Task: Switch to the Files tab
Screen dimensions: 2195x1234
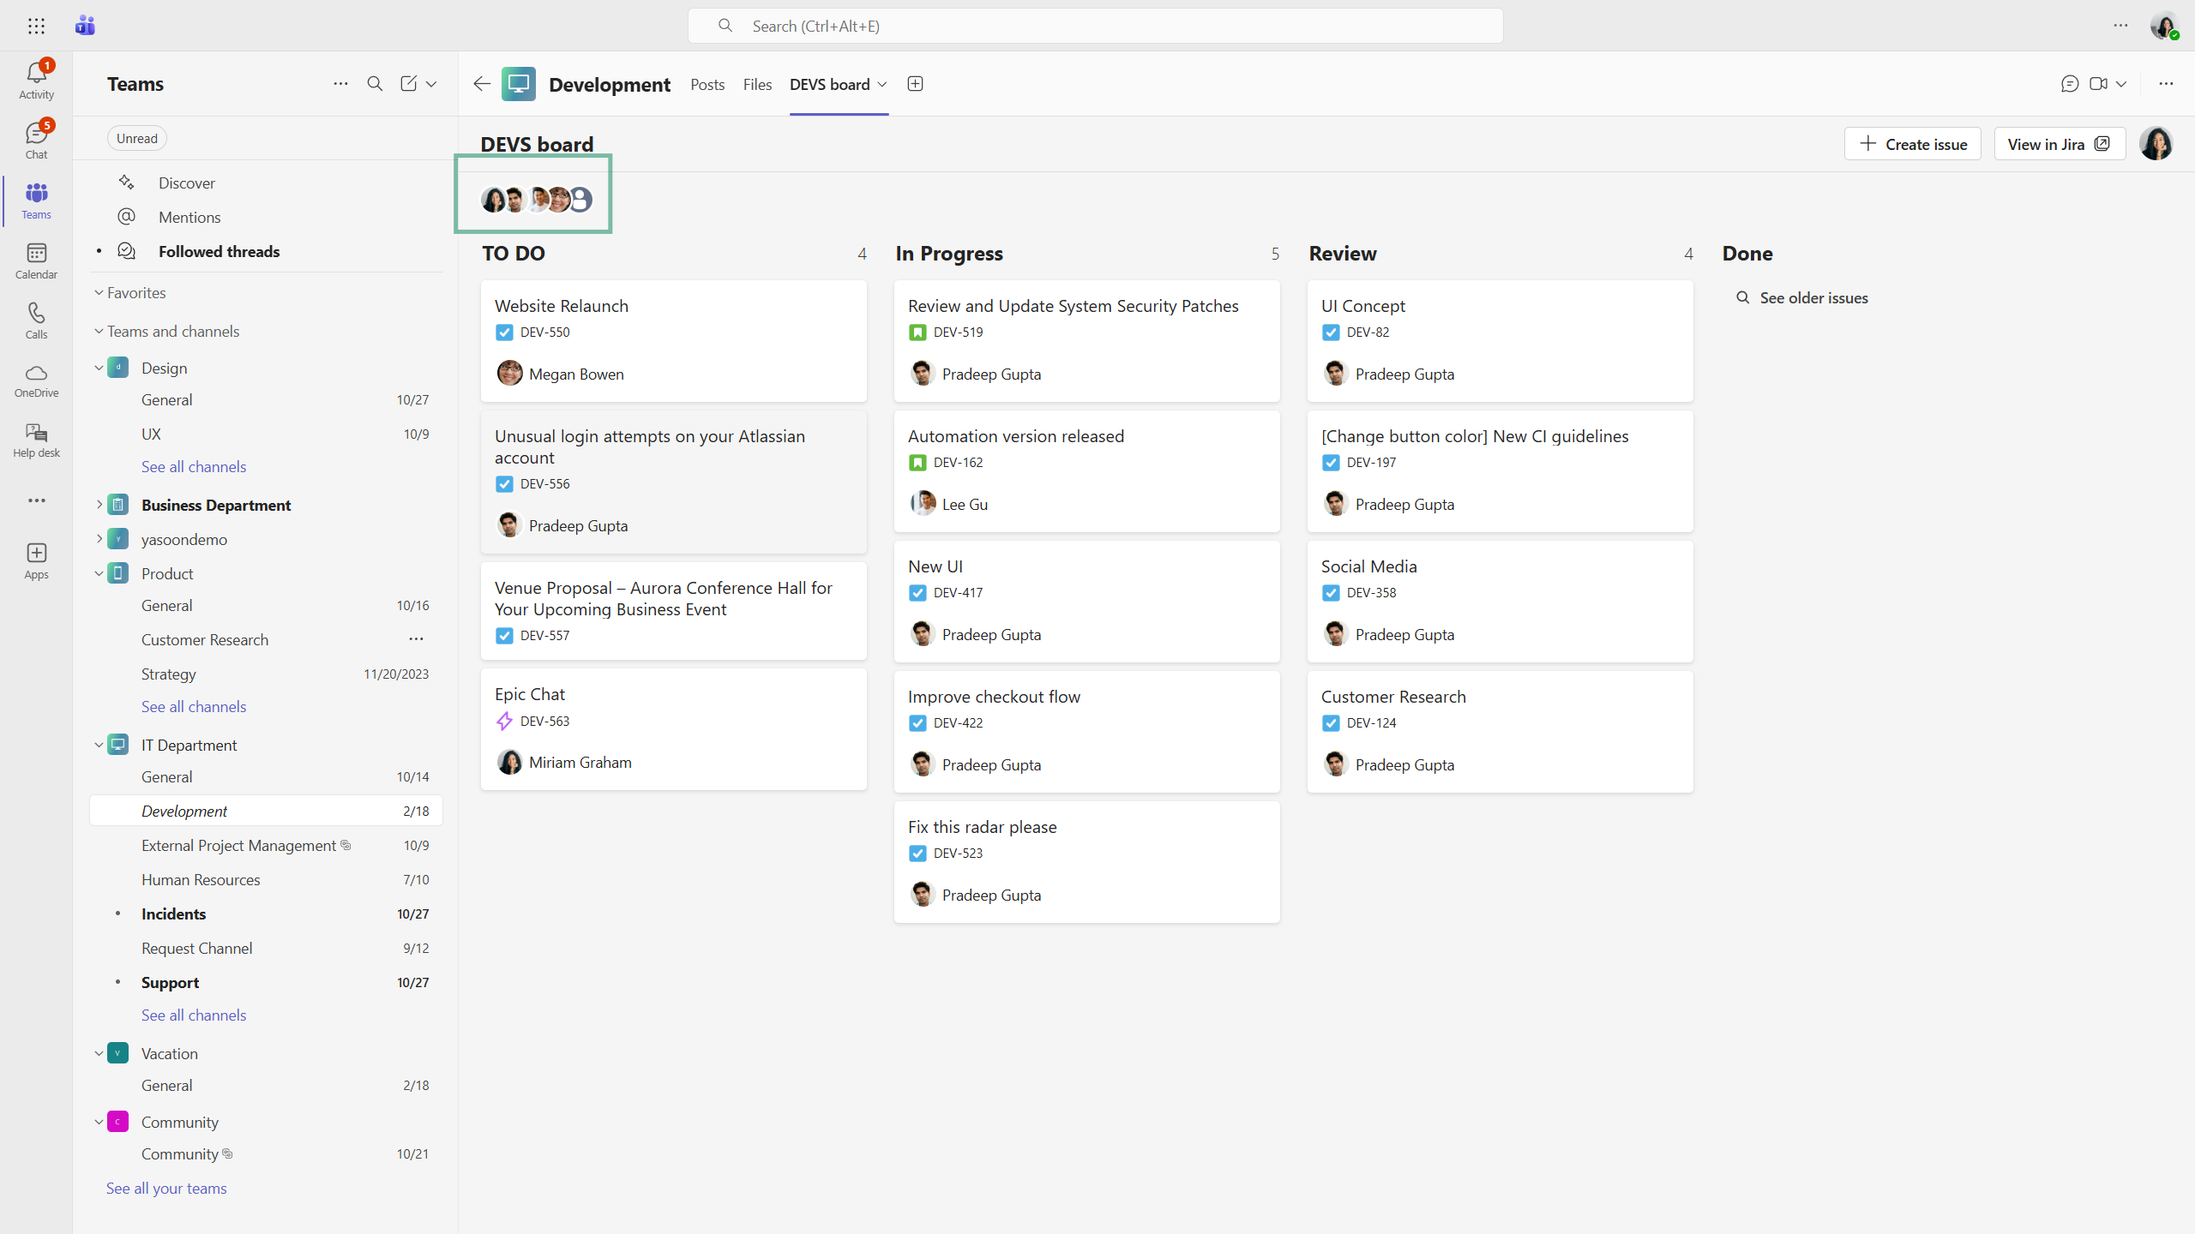Action: [x=756, y=84]
